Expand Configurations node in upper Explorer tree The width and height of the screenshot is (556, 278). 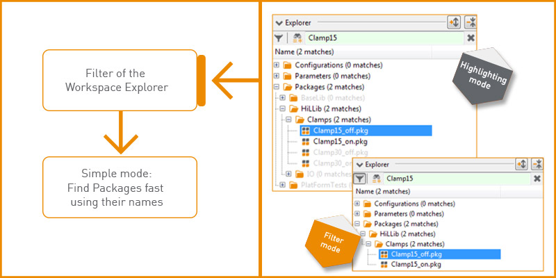click(x=277, y=65)
